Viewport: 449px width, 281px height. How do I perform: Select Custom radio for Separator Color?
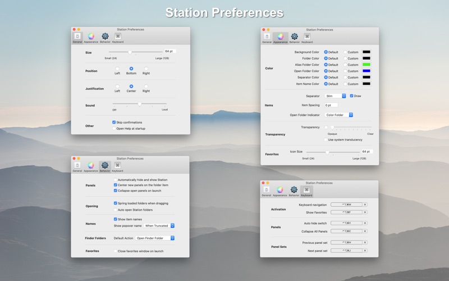click(345, 78)
